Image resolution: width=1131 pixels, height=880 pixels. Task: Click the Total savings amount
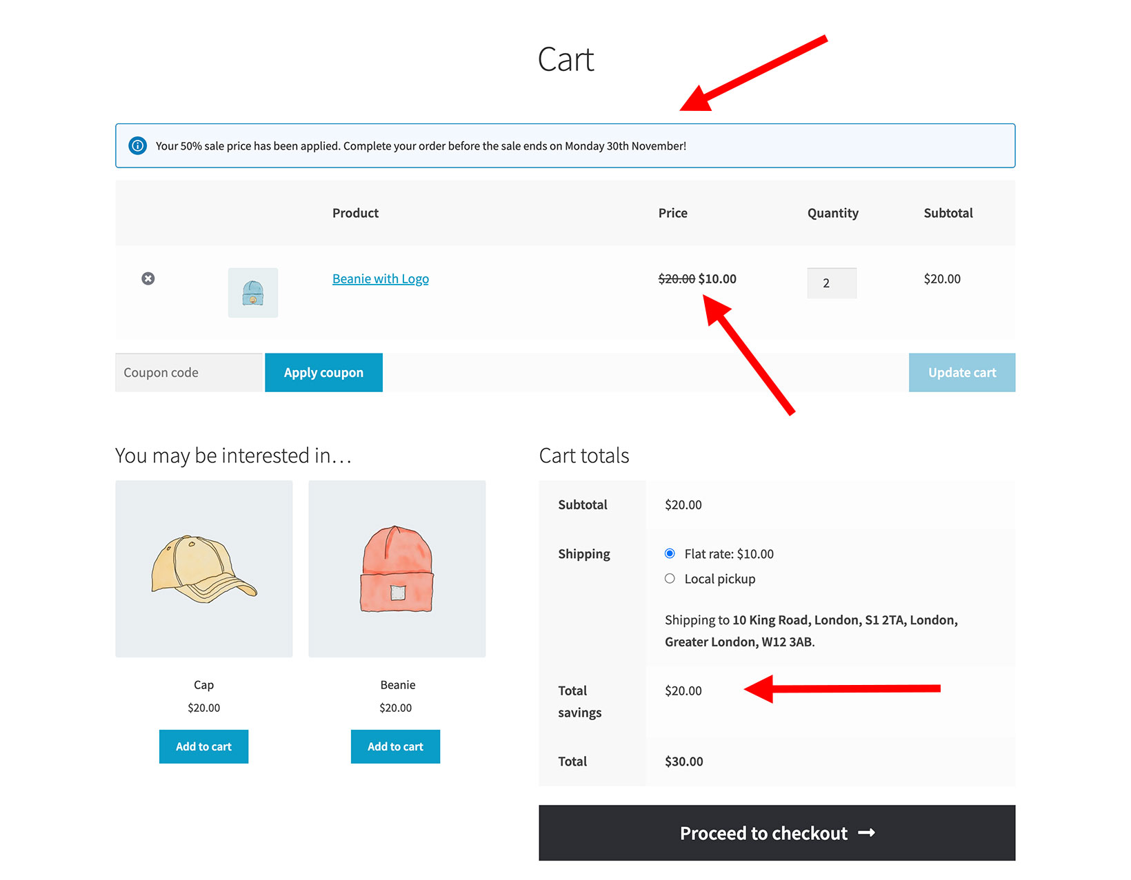(x=683, y=690)
